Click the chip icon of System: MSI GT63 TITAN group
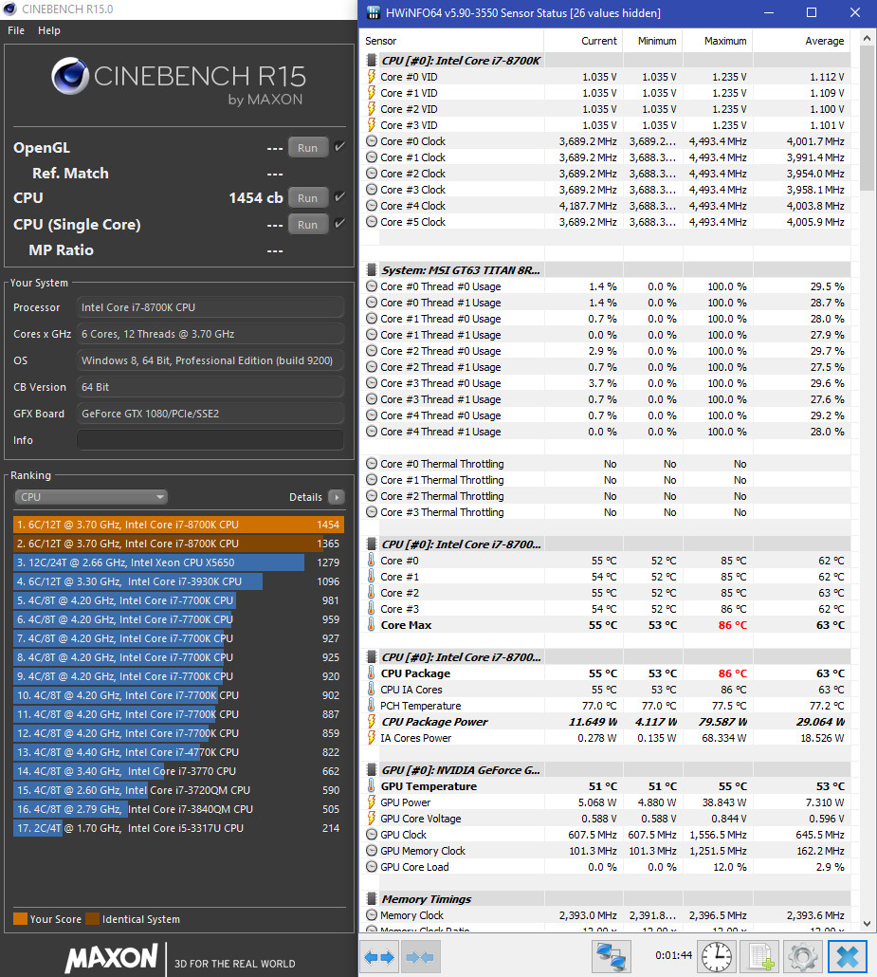 pyautogui.click(x=372, y=269)
